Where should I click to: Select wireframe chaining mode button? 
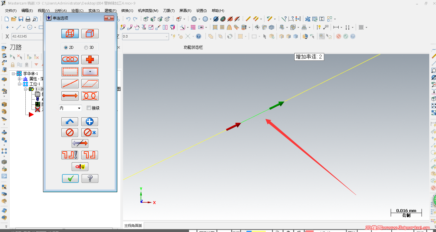70,33
